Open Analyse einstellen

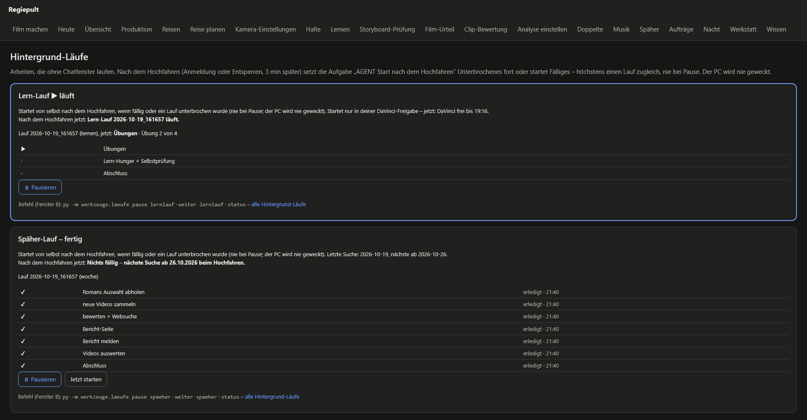[x=542, y=29]
